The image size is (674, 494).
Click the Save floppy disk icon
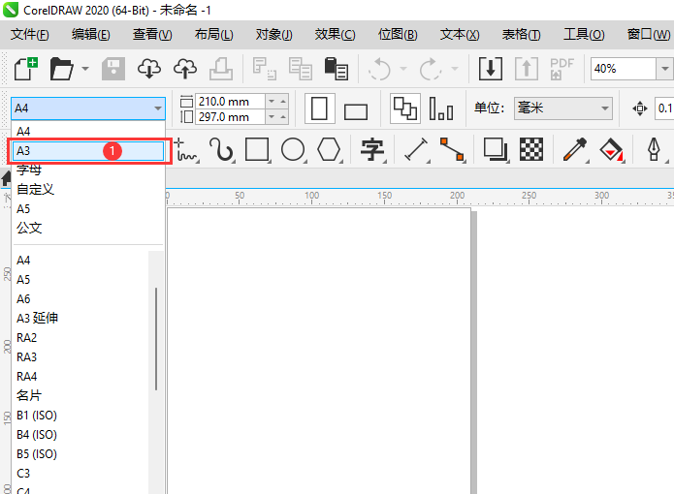tap(113, 69)
